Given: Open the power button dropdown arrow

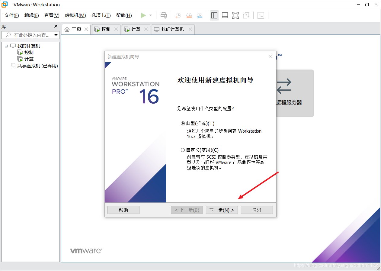Looking at the screenshot, I should tap(150, 15).
